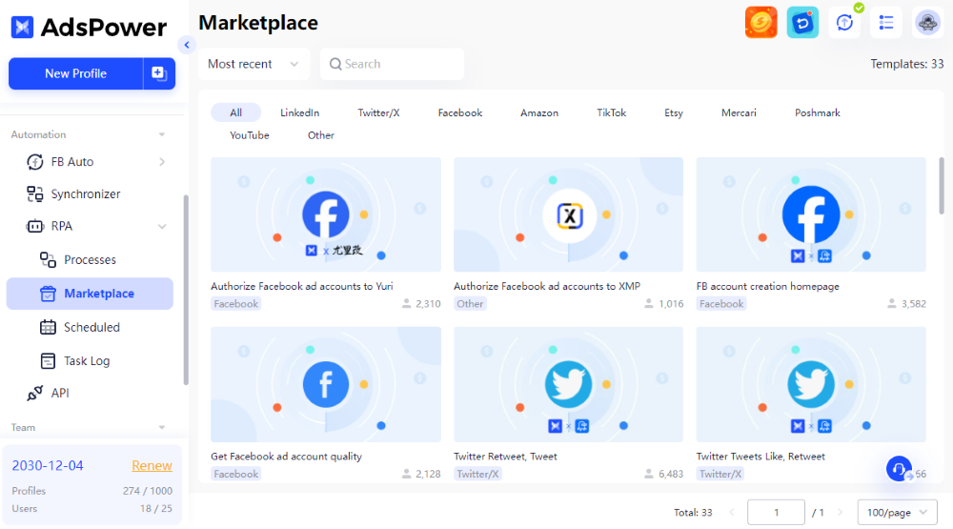Expand the FB Auto submenu arrow
This screenshot has height=529, width=953.
pyautogui.click(x=162, y=162)
